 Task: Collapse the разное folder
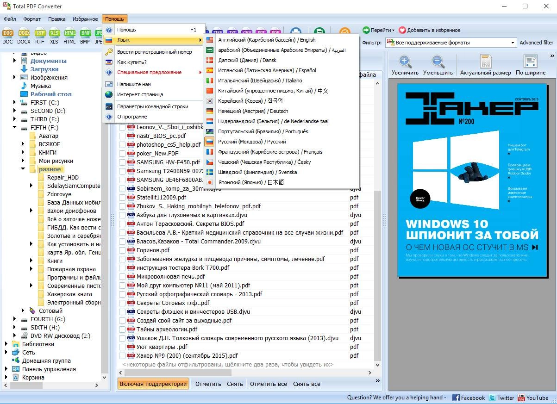[23, 169]
